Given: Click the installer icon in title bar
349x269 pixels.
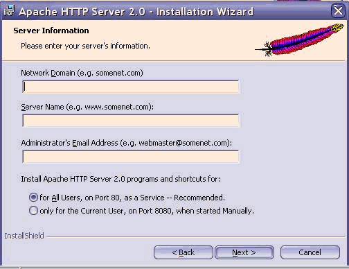Looking at the screenshot, I should click(9, 11).
